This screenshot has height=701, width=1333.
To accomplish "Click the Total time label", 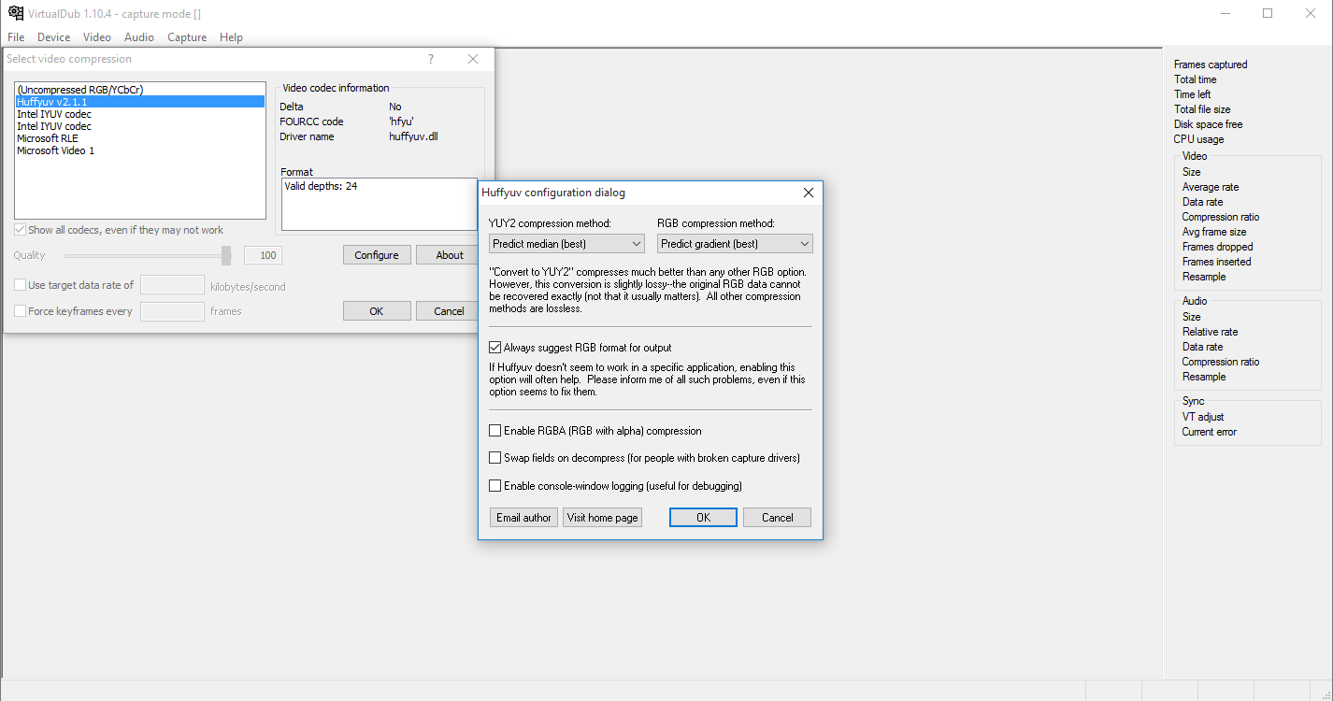I will point(1196,79).
